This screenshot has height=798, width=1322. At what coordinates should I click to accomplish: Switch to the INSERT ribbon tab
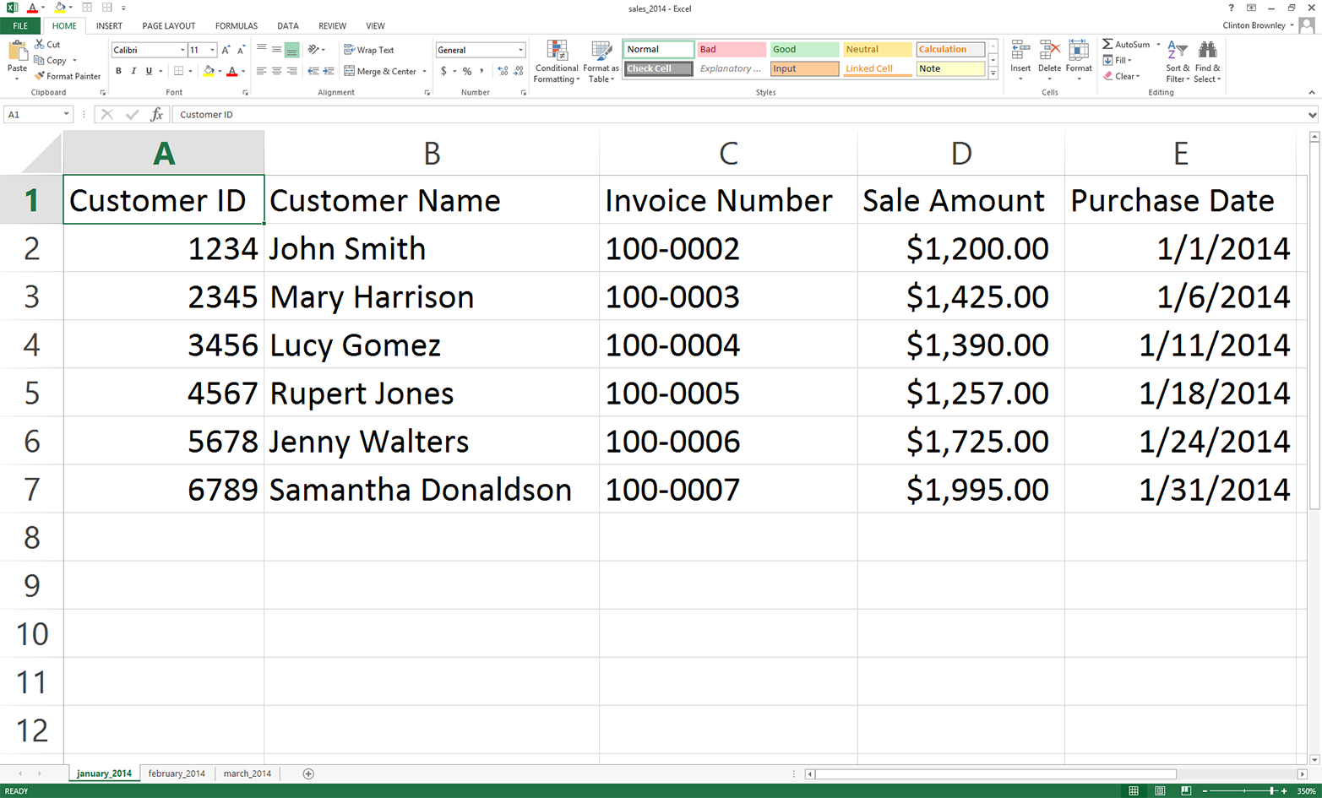click(x=109, y=26)
